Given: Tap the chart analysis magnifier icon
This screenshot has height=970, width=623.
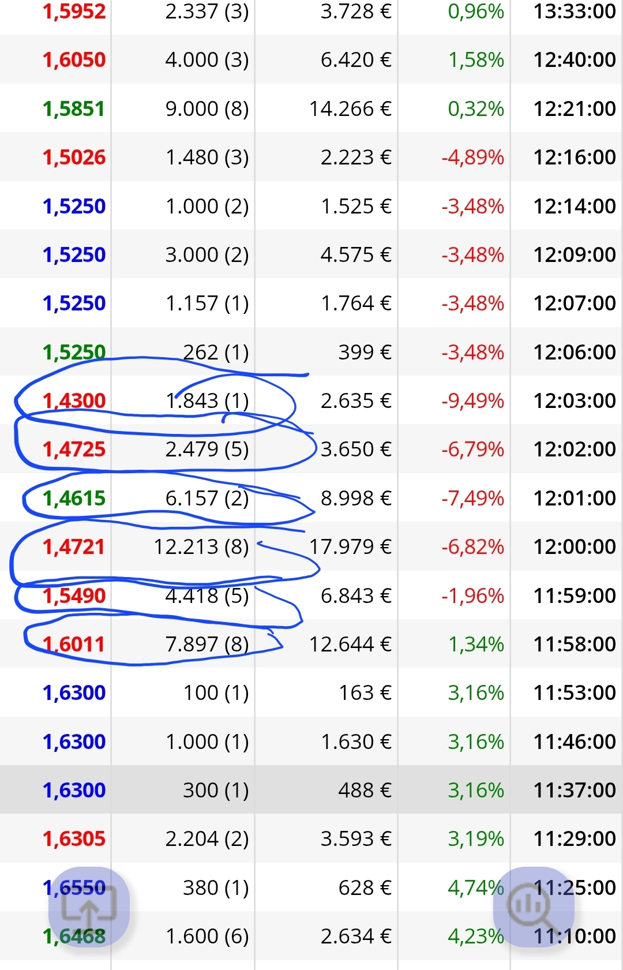Looking at the screenshot, I should [x=534, y=907].
